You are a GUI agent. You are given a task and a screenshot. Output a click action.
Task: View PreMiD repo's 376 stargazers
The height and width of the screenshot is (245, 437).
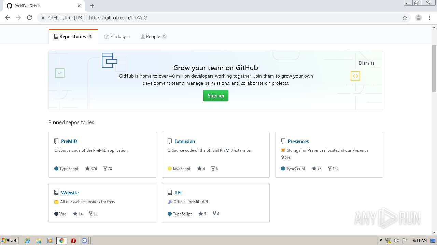point(91,168)
